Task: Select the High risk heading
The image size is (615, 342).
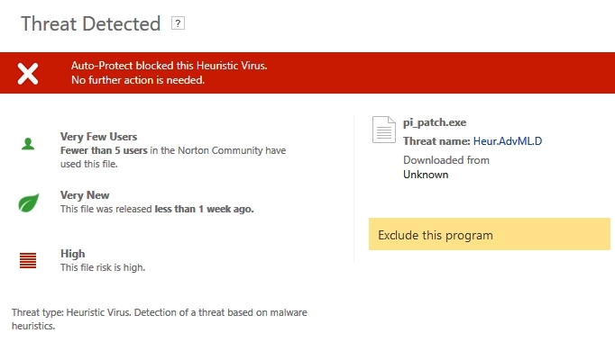Action: point(72,254)
